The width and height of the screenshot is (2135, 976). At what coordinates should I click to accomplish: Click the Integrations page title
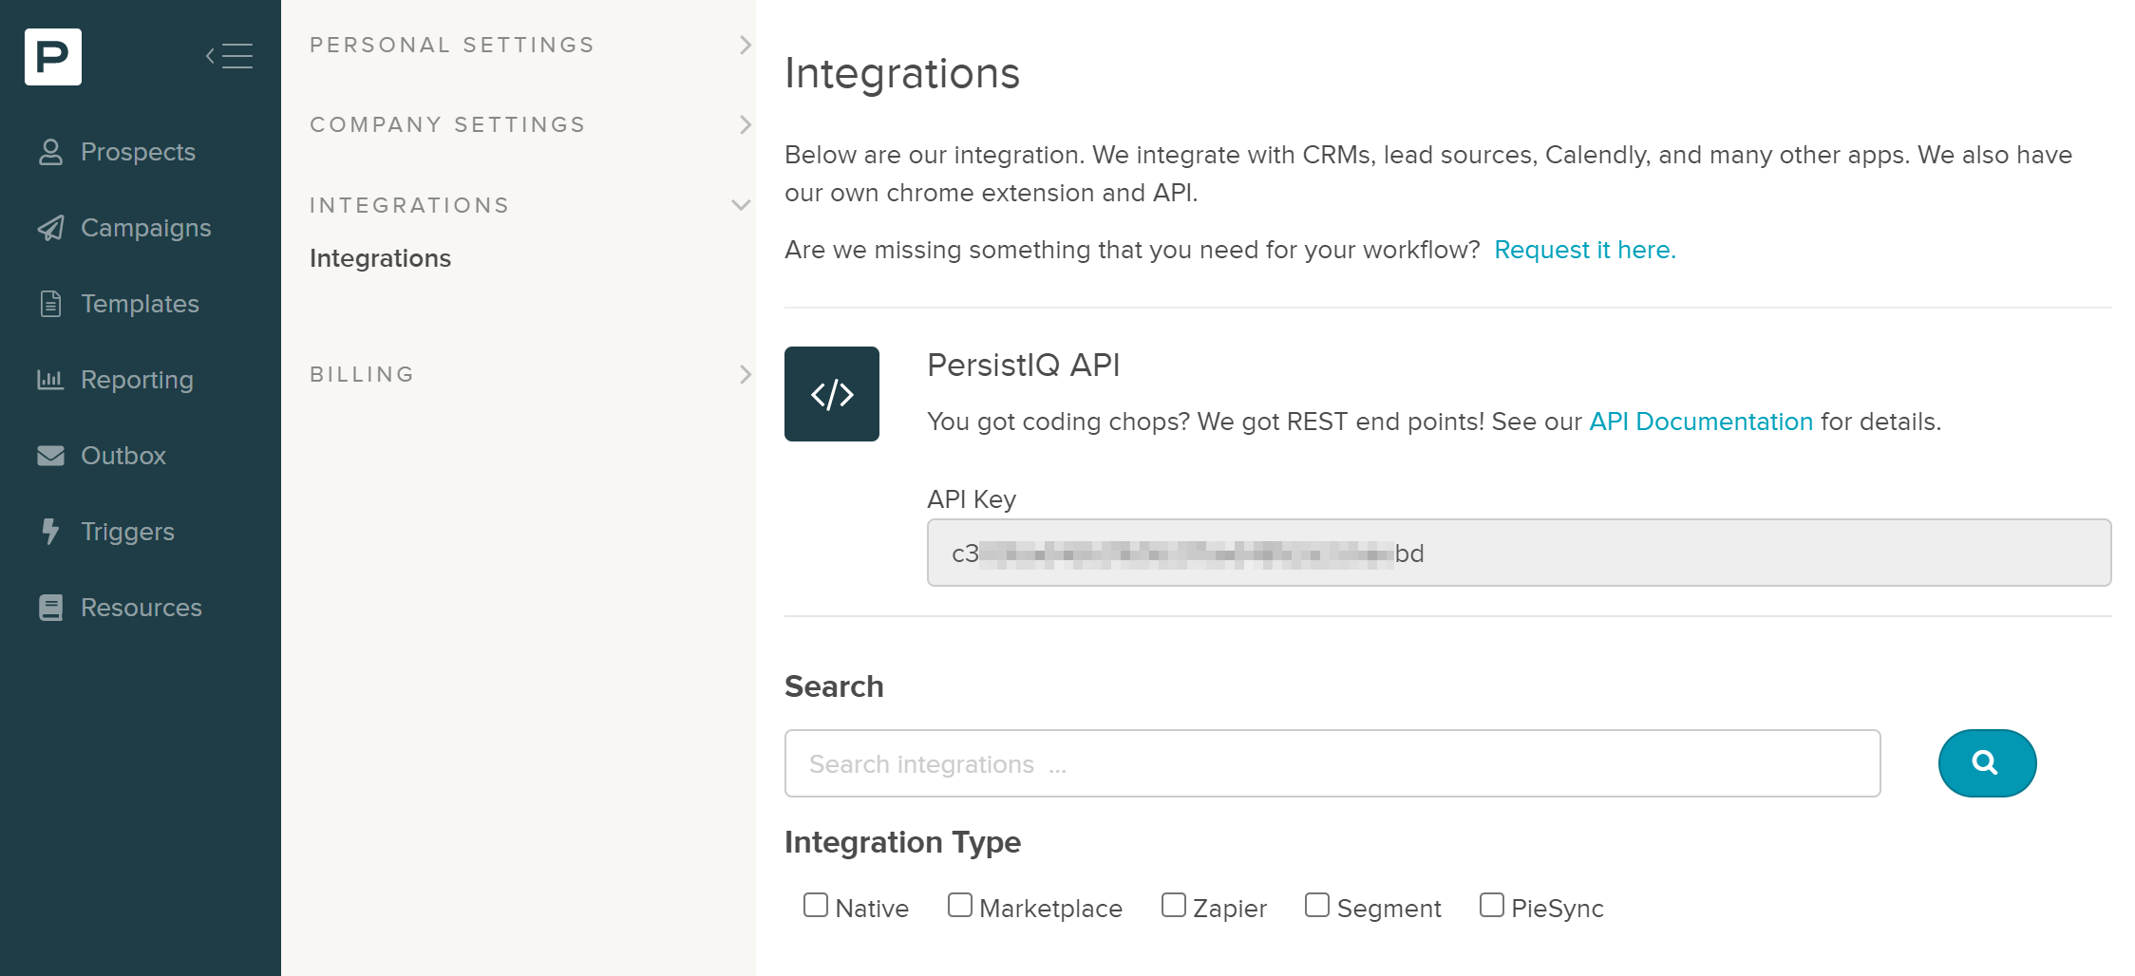point(902,73)
